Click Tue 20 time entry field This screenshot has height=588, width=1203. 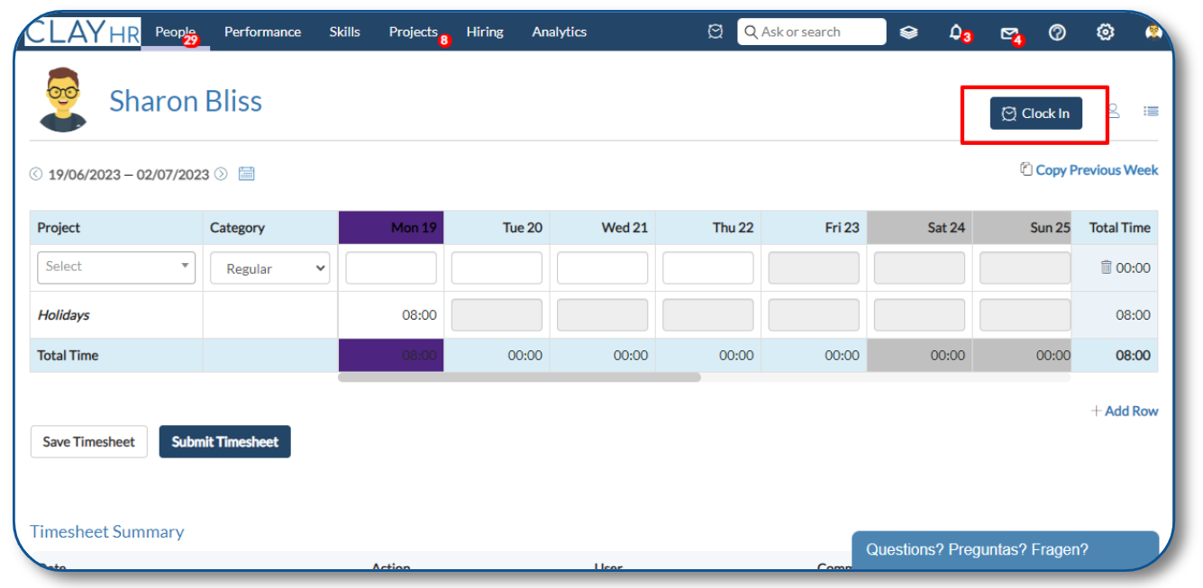click(x=497, y=268)
